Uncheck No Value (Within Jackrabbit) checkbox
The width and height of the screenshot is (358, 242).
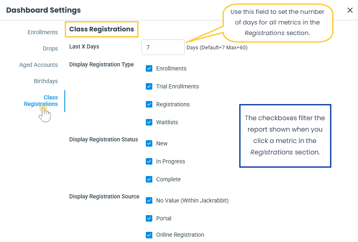click(149, 200)
